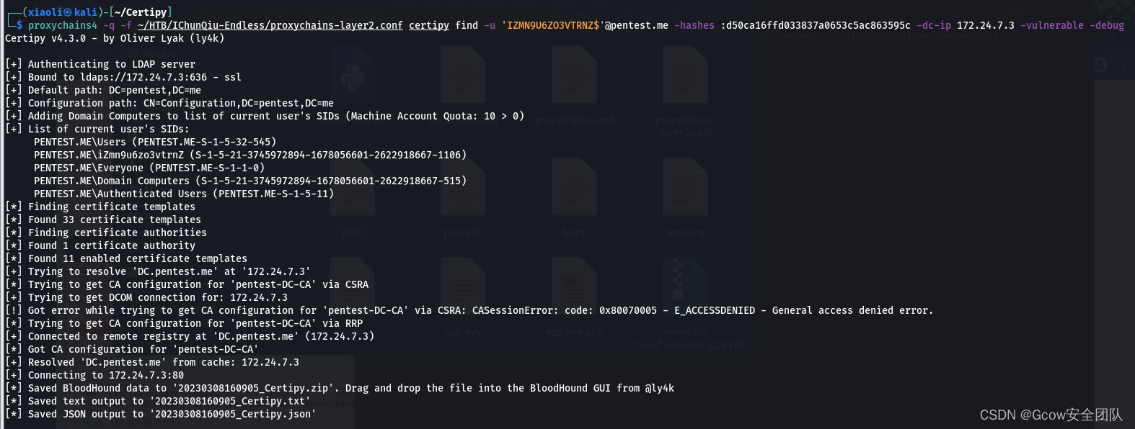This screenshot has width=1135, height=429.
Task: Click the 'Machine Account Quota: 10 > 0' line
Action: pyautogui.click(x=265, y=116)
